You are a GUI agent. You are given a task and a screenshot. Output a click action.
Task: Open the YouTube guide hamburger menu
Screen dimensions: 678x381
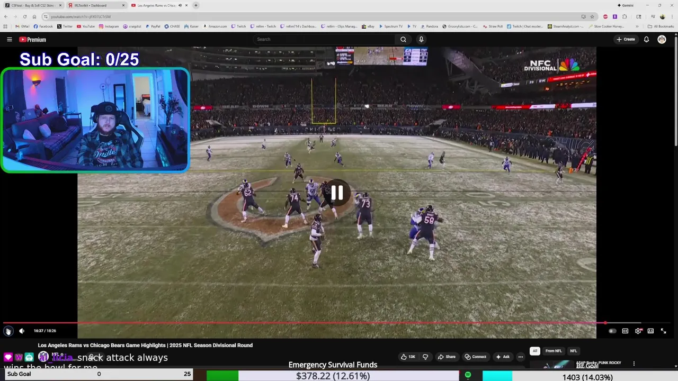pyautogui.click(x=9, y=39)
